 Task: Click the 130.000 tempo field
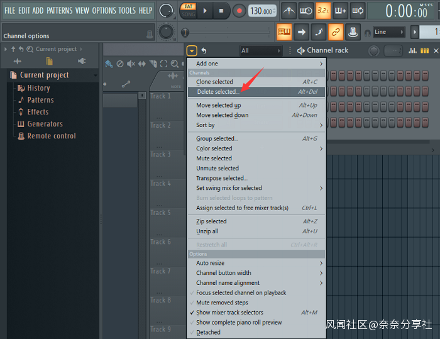(262, 11)
